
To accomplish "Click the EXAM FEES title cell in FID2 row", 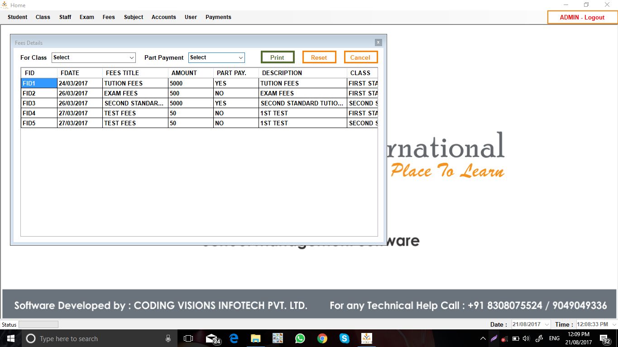I will click(135, 93).
